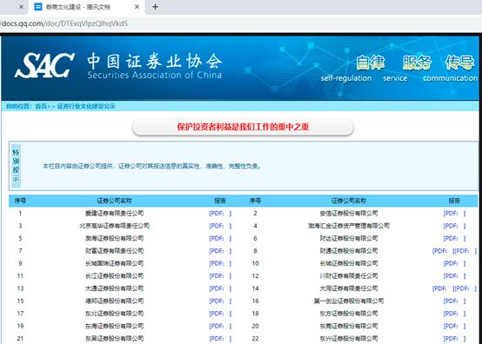This screenshot has width=482, height=344.
Task: Open the second PDF link for company 14
Action: 465,288
